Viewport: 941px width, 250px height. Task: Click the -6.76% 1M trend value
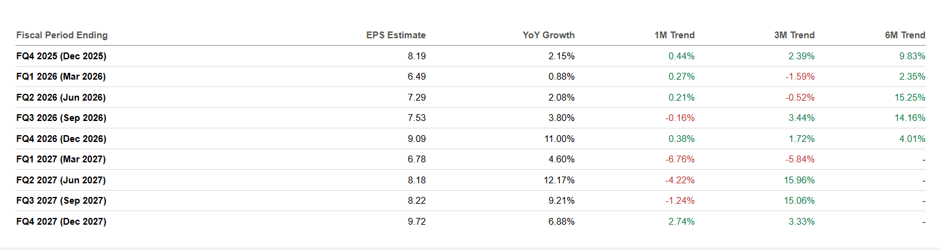tap(679, 159)
